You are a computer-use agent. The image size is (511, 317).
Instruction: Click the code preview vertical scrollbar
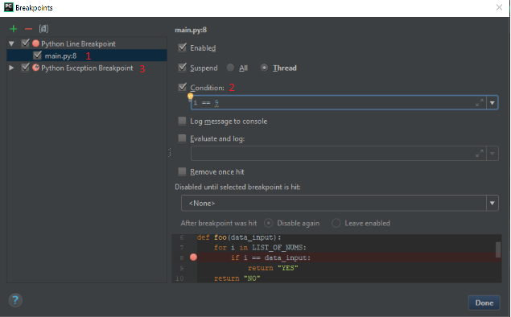click(498, 250)
